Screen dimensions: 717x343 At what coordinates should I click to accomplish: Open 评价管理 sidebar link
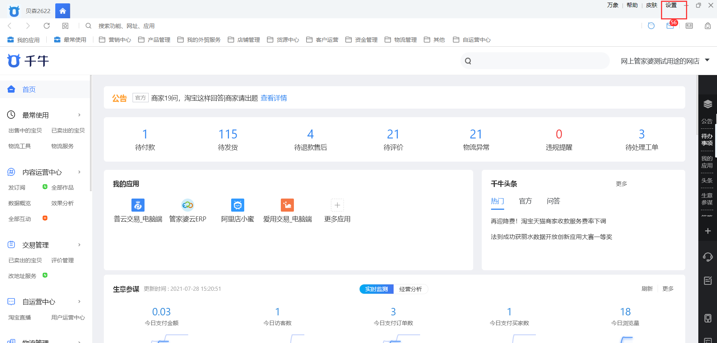coord(62,260)
